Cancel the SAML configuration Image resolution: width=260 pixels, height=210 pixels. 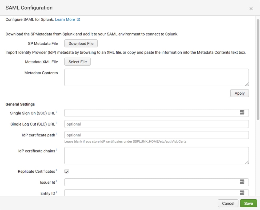(228, 203)
